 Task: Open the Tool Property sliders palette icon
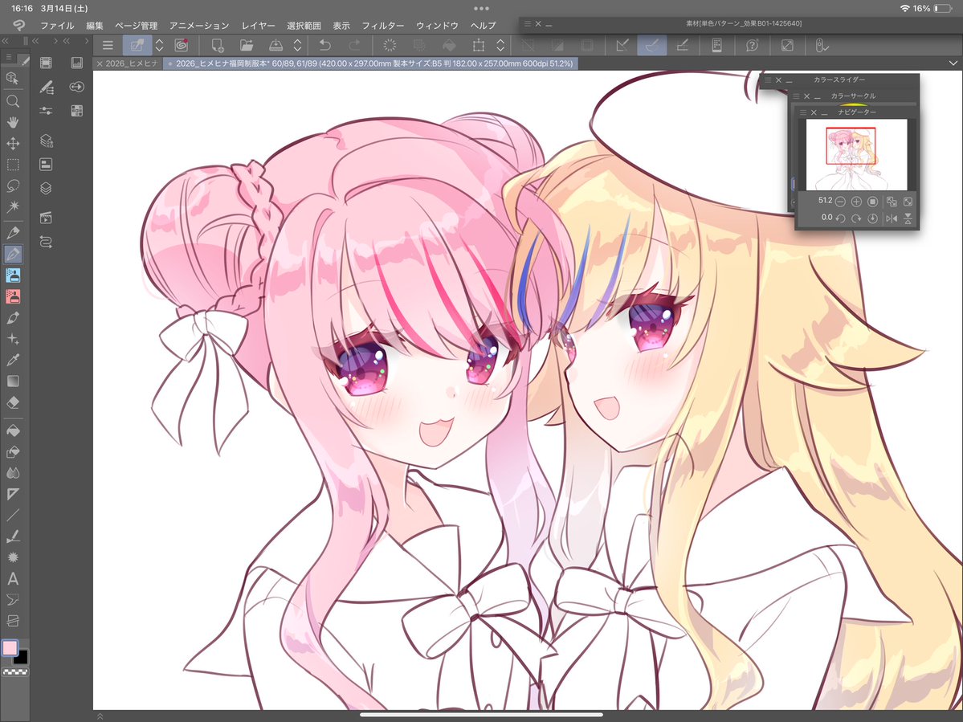pos(46,111)
